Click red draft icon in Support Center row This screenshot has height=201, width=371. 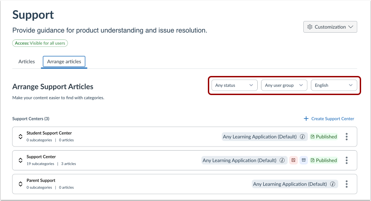pos(294,160)
